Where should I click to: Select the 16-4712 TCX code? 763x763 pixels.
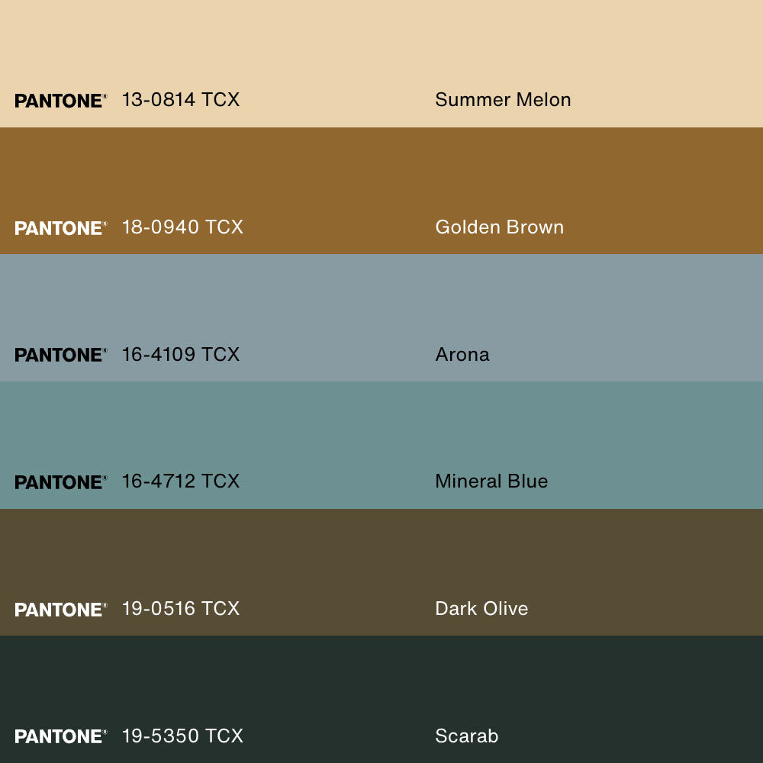pyautogui.click(x=181, y=481)
